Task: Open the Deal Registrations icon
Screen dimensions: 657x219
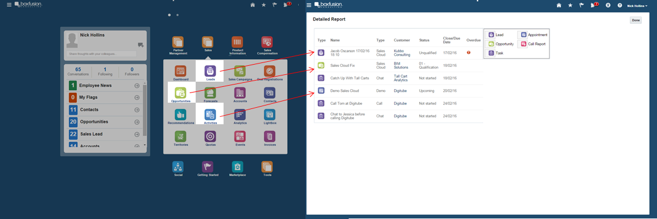Action: (270, 71)
